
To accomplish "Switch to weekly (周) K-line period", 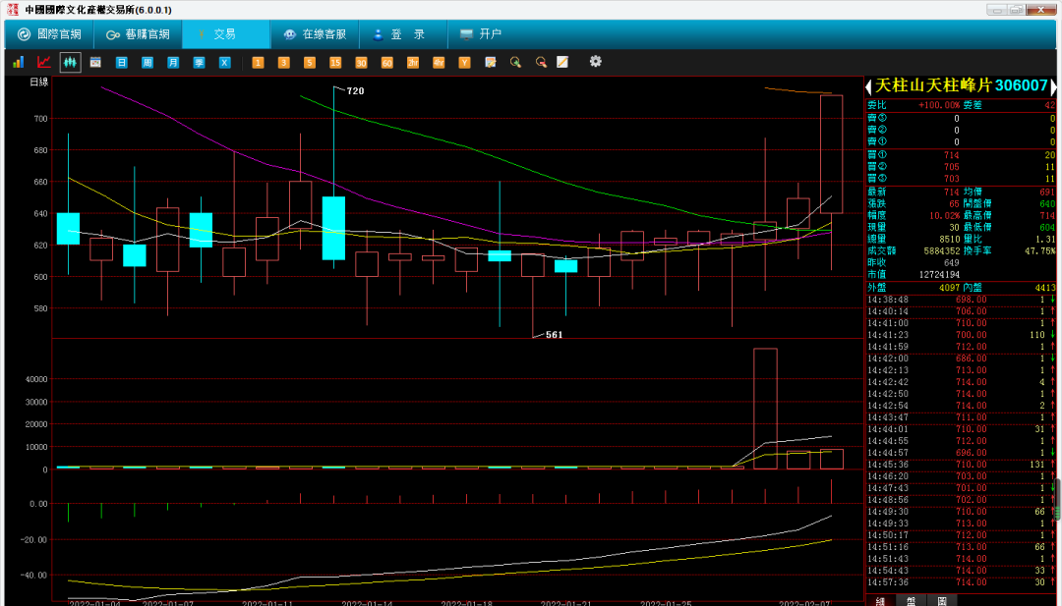I will pos(147,62).
